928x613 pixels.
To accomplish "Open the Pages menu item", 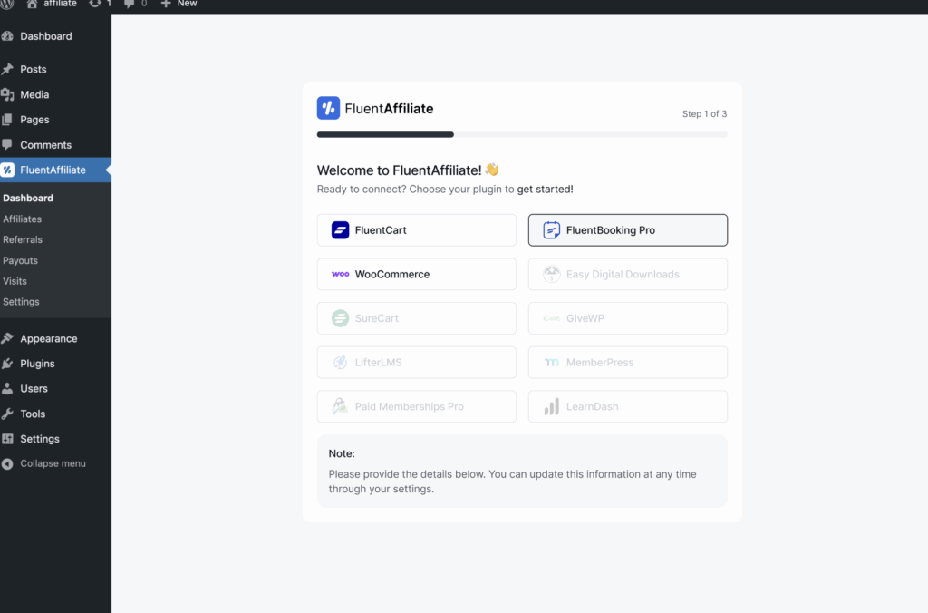I will click(55, 120).
